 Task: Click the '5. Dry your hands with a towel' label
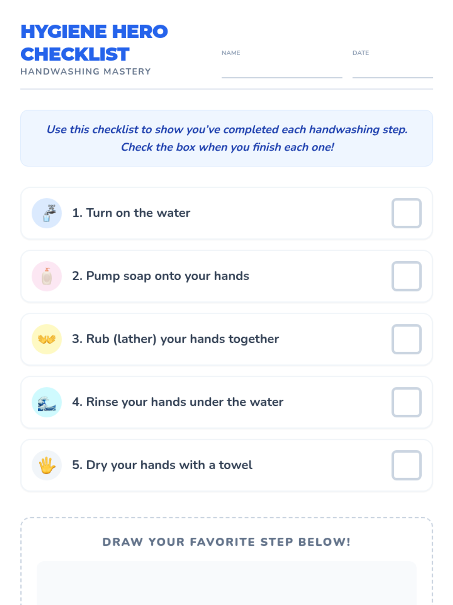tap(162, 465)
